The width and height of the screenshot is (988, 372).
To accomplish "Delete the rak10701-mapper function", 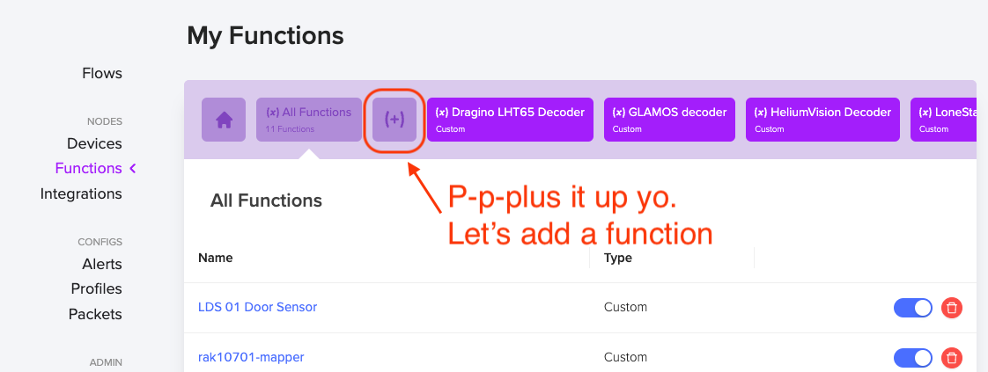I will coord(951,358).
